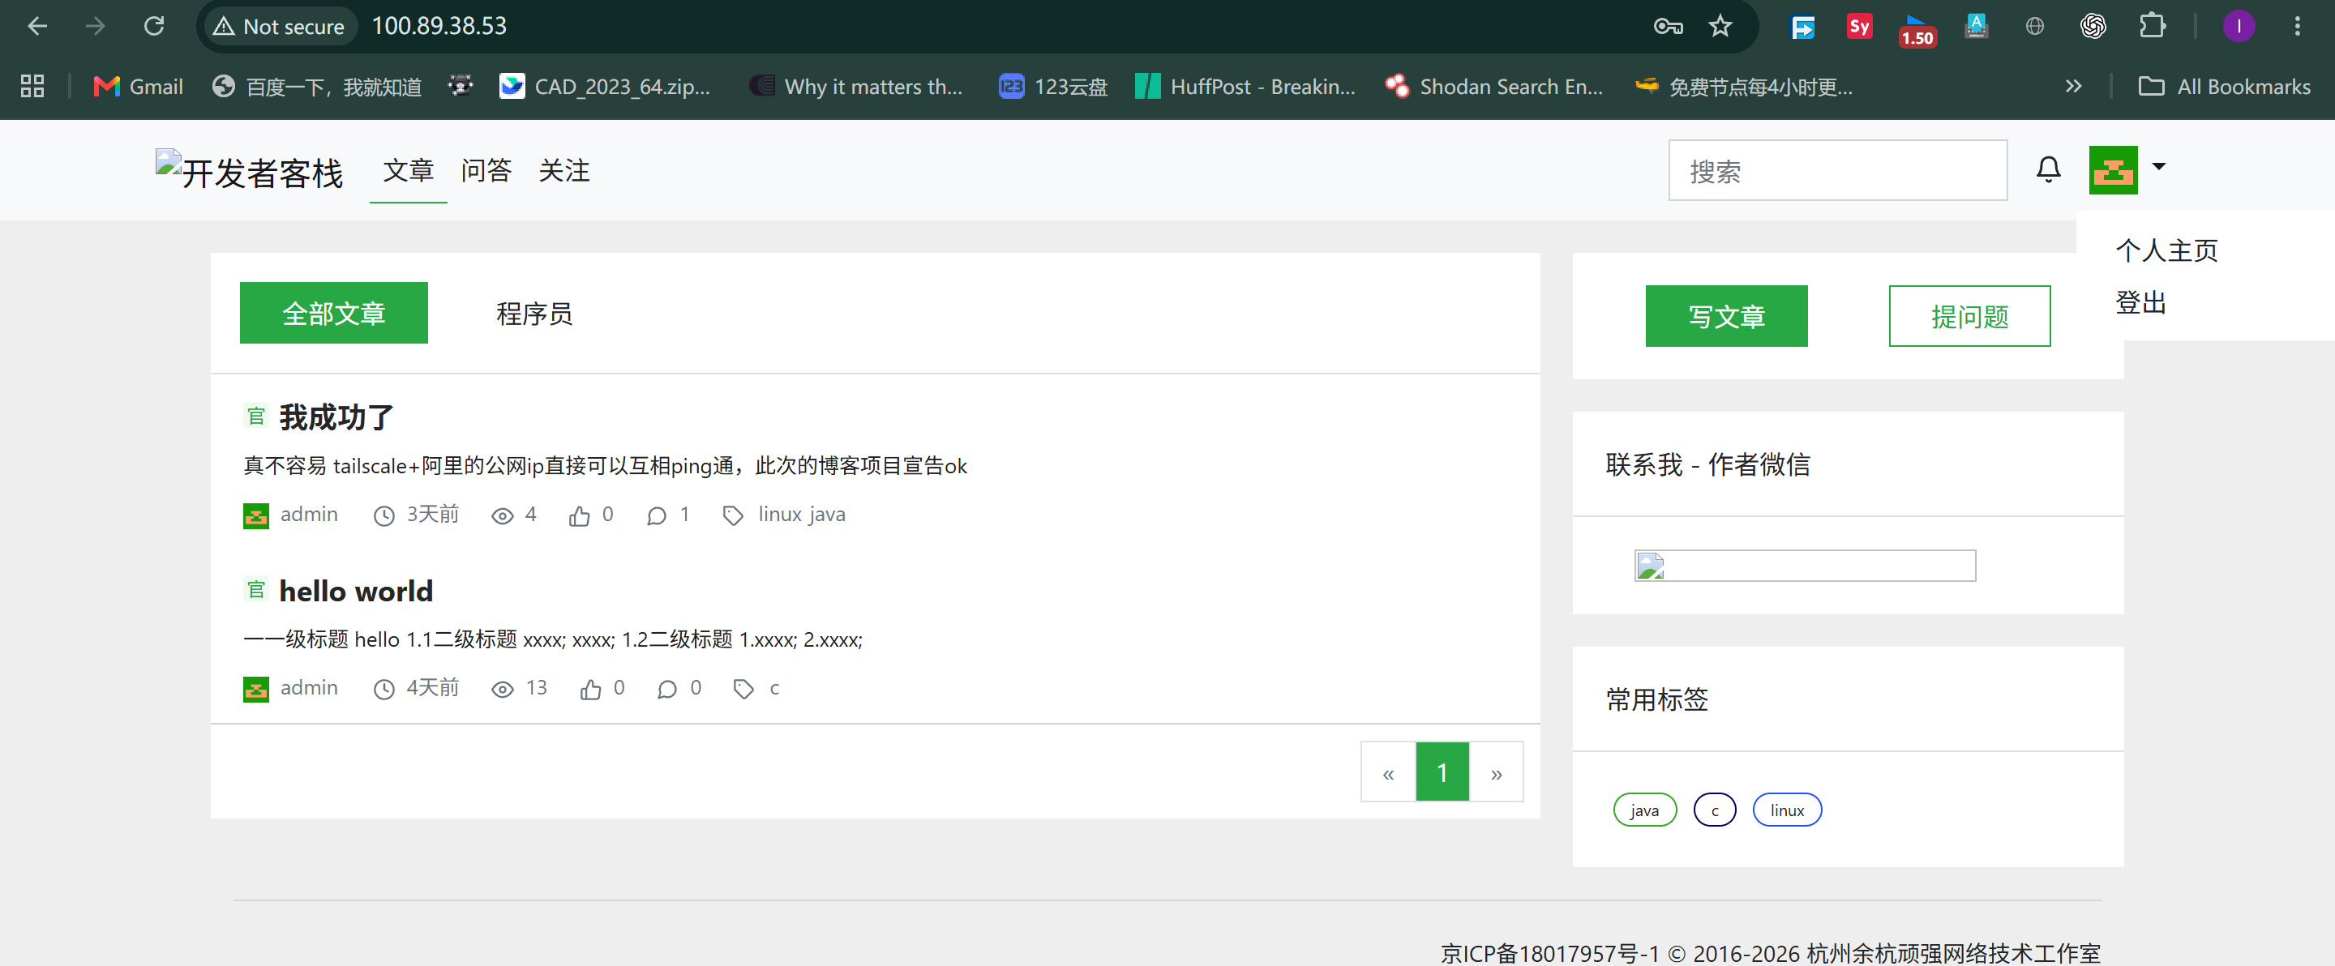Open the browser three-dot menu
Viewport: 2335px width, 966px height.
click(x=2297, y=26)
